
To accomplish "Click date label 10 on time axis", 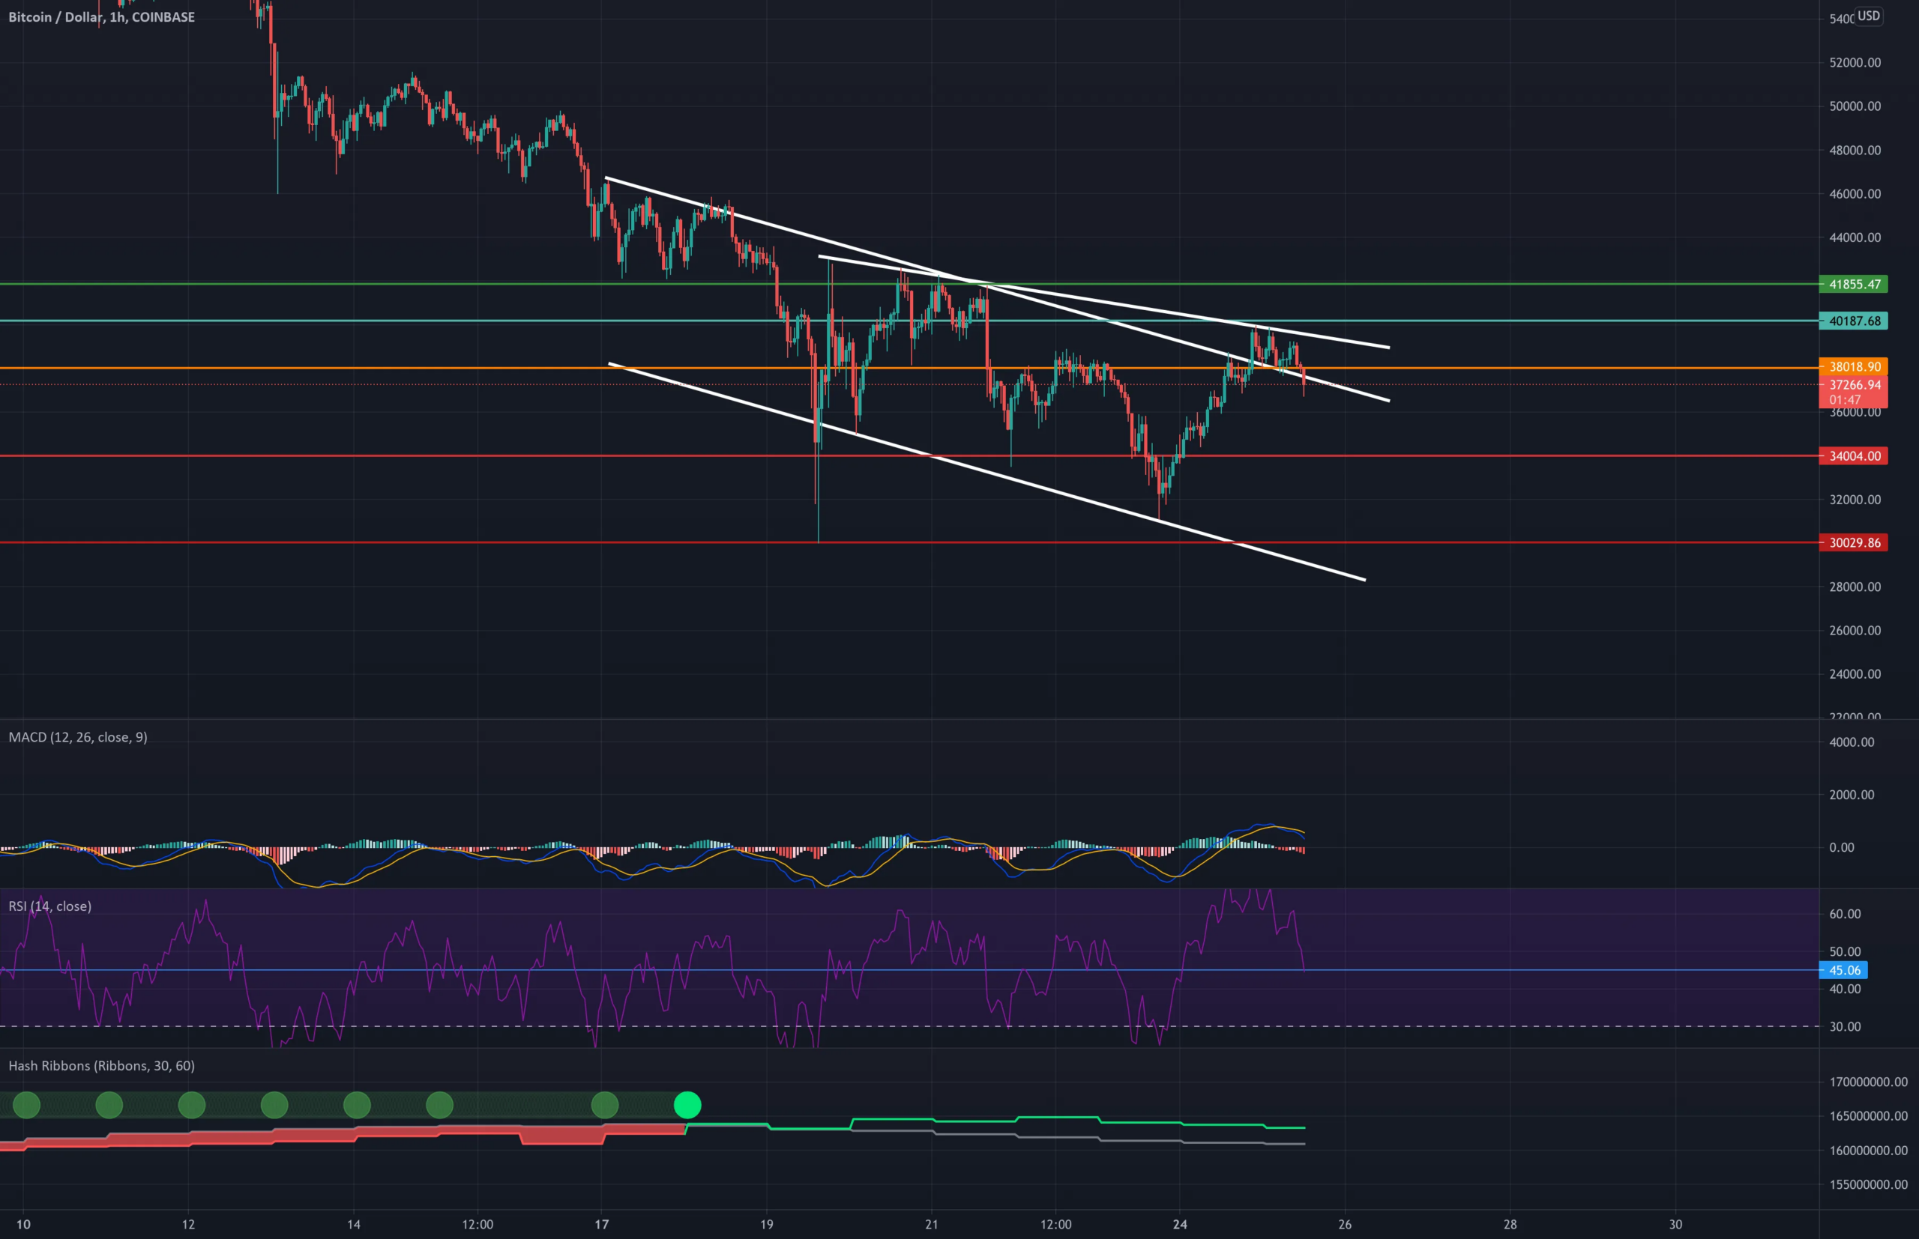I will (23, 1225).
